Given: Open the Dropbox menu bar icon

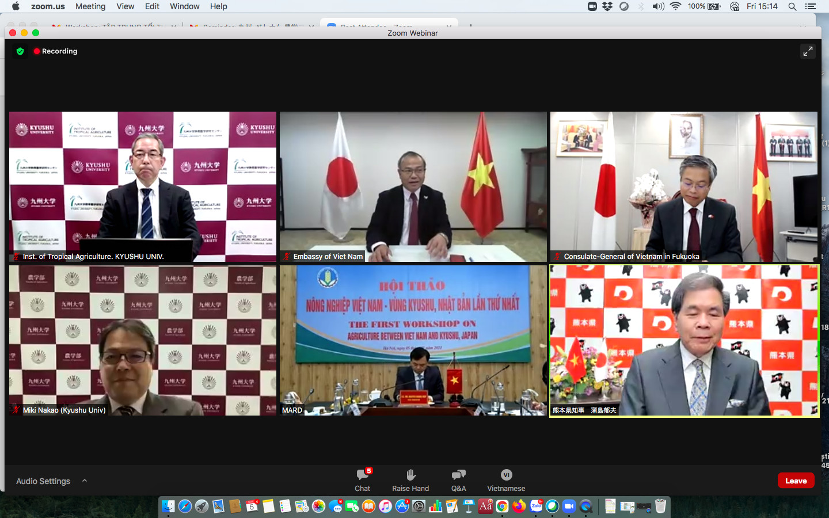Looking at the screenshot, I should click(x=607, y=6).
